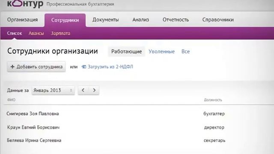Click the Должность column header

tap(213, 100)
